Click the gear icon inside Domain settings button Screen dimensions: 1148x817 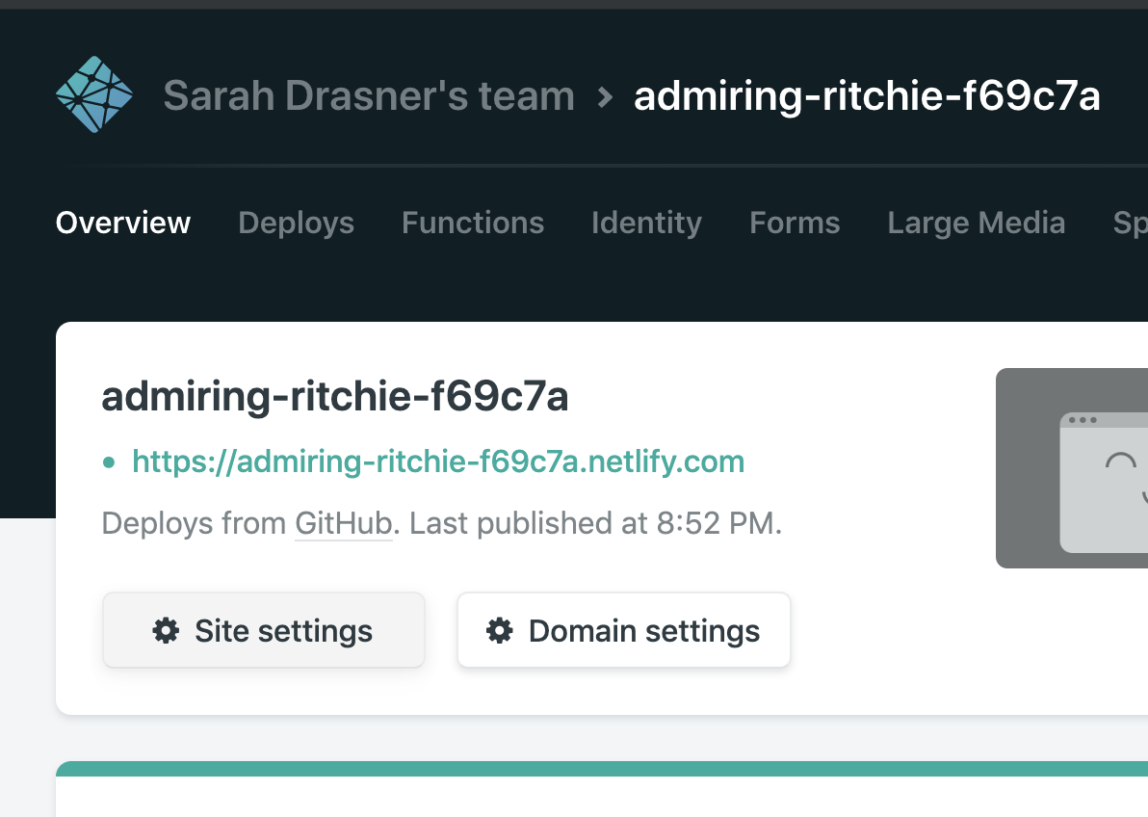click(498, 630)
